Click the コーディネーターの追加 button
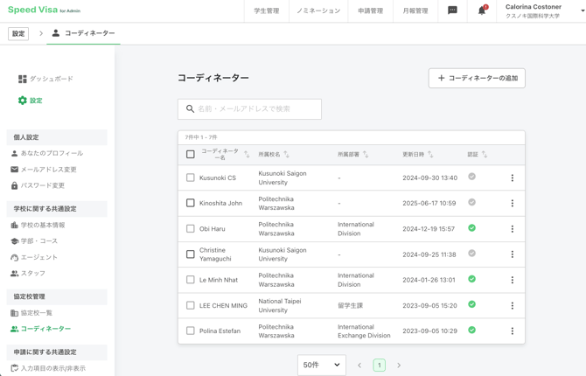The image size is (586, 376). coord(477,79)
